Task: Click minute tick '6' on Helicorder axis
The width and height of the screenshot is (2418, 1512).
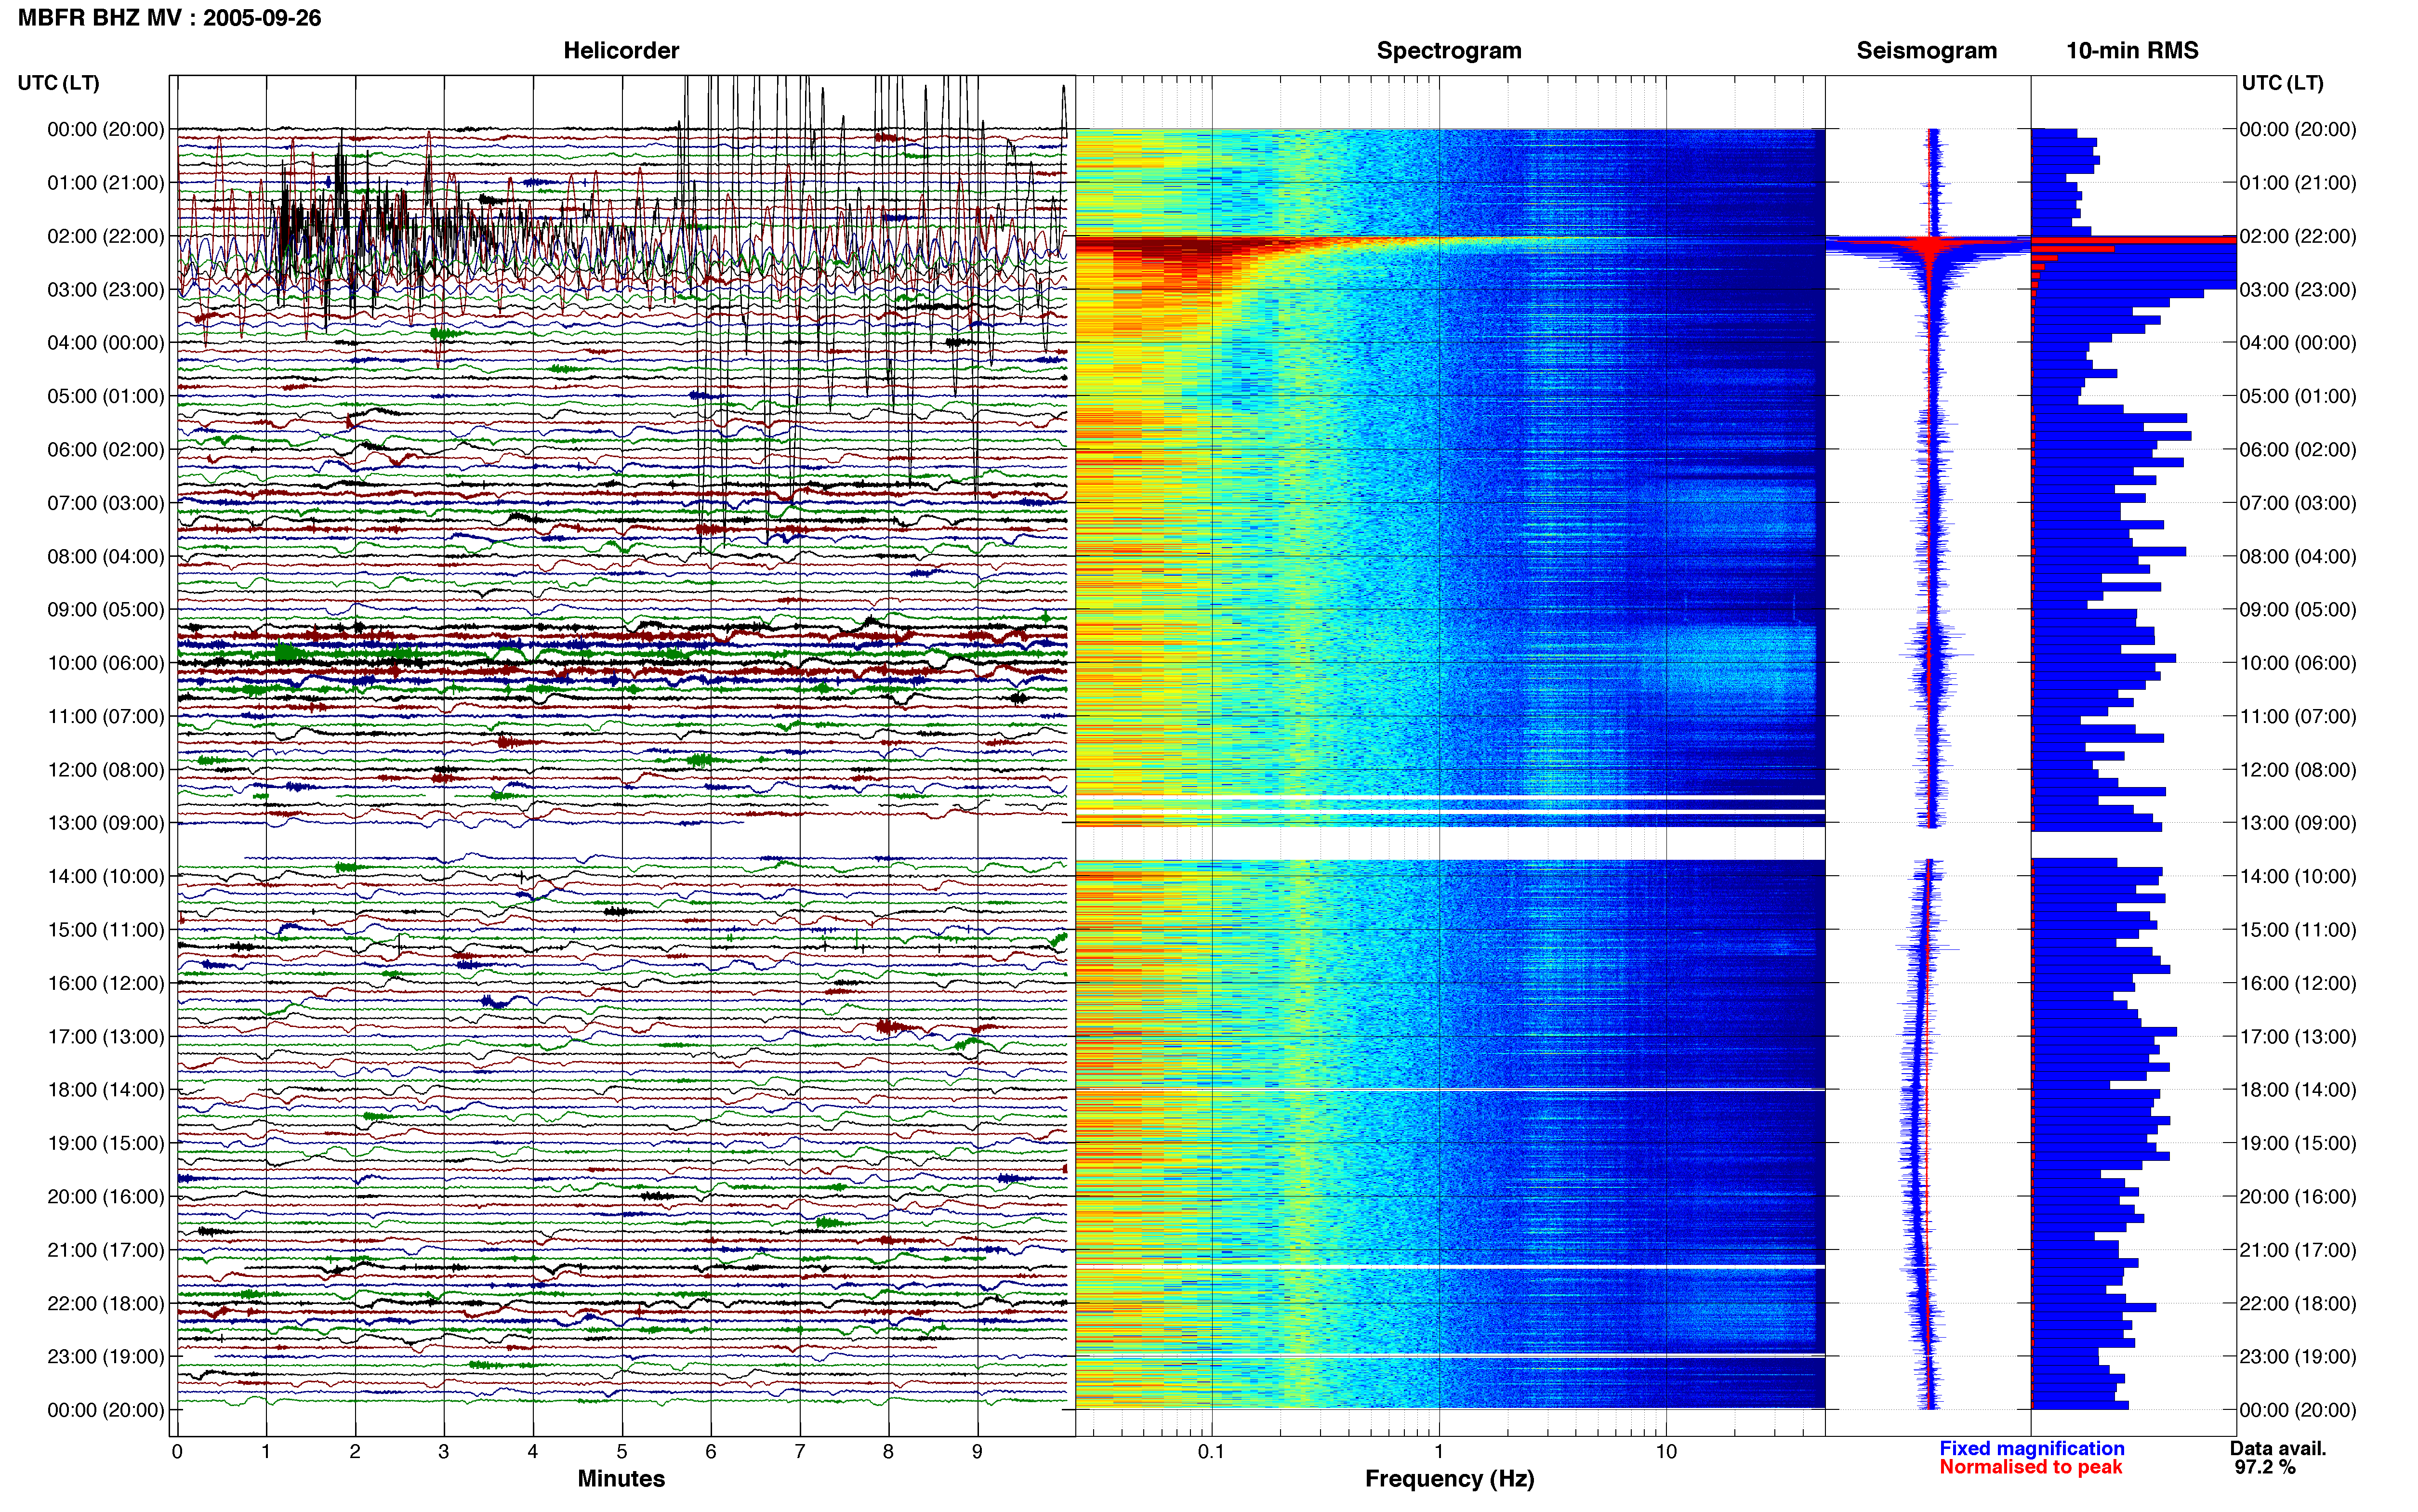Action: tap(711, 1452)
